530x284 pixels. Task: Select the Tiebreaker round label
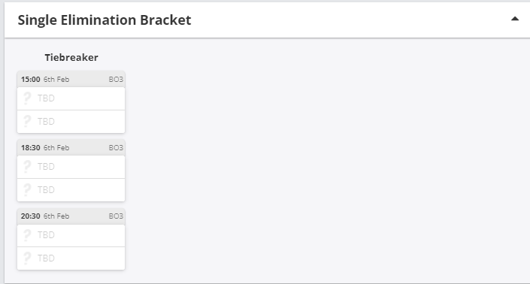tap(71, 57)
